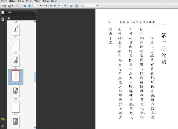178x129 pixels.
Task: Click the zoom in plus button
Action: tap(54, 6)
